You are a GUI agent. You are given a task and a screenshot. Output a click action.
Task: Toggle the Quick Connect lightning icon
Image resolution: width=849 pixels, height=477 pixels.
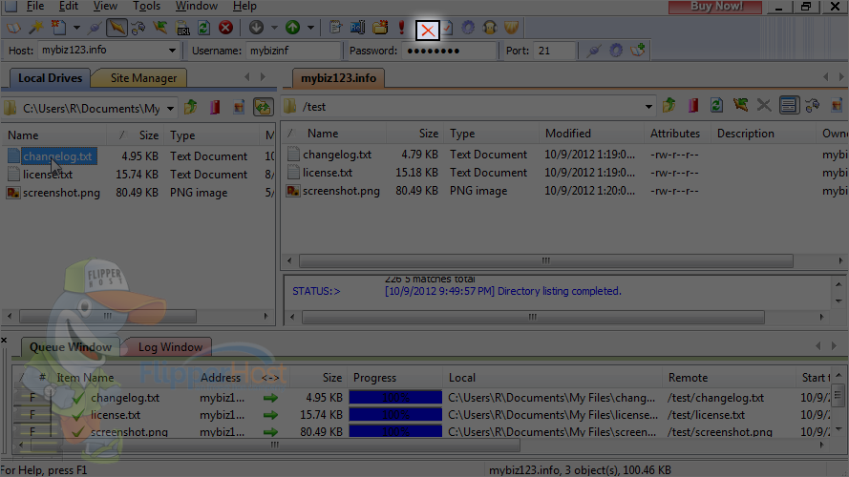coord(117,28)
